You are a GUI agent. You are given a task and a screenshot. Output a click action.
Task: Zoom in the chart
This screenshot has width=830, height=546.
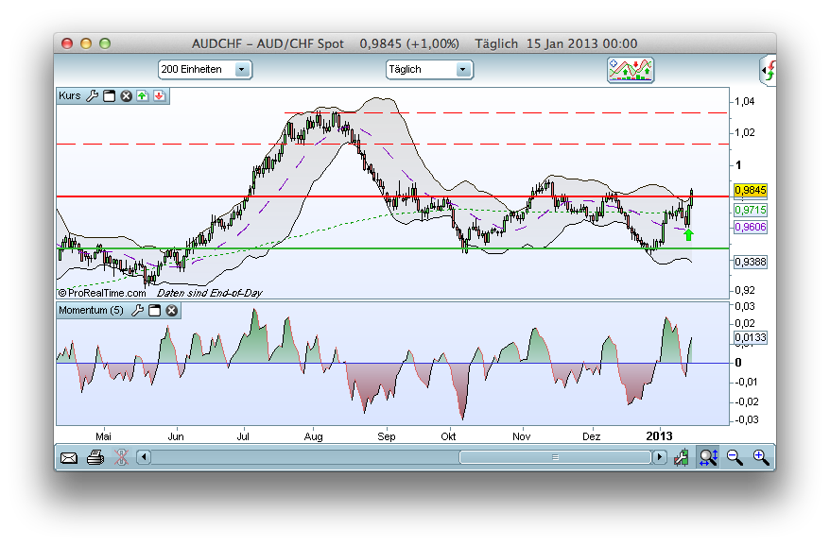pos(761,457)
